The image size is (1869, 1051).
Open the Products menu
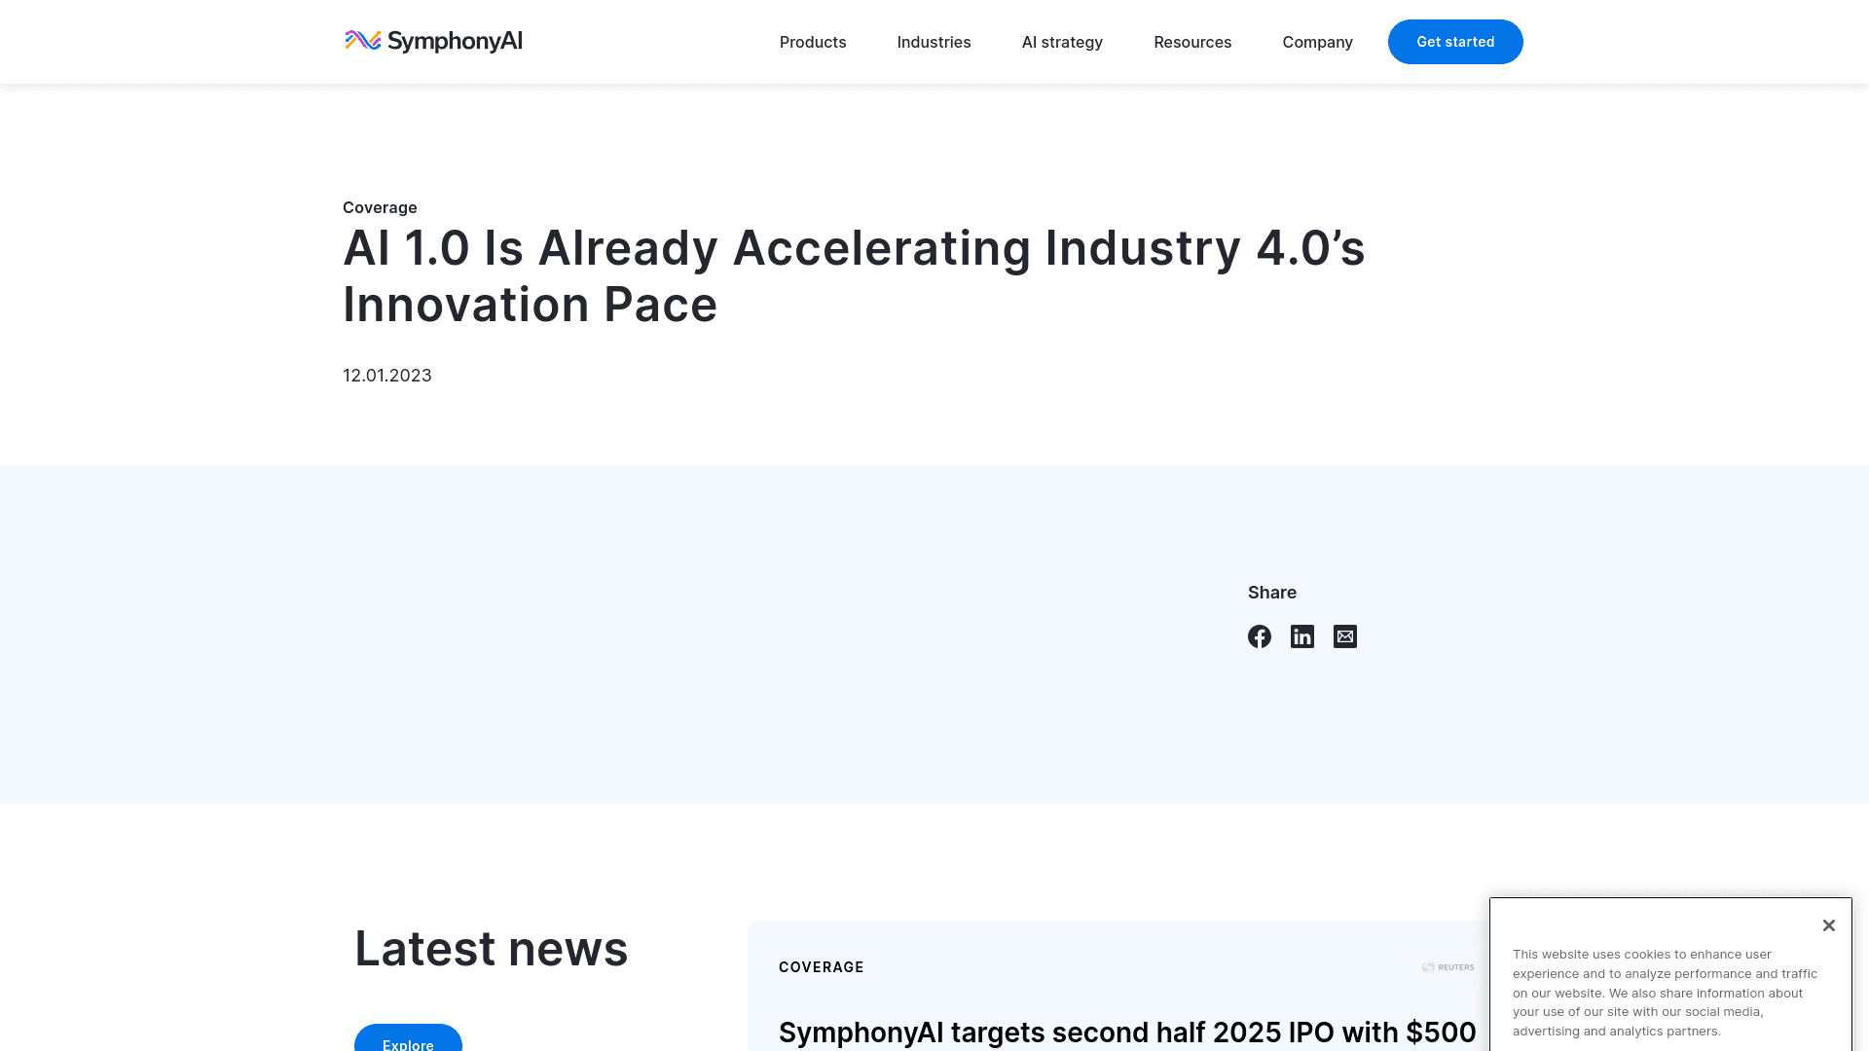click(813, 42)
